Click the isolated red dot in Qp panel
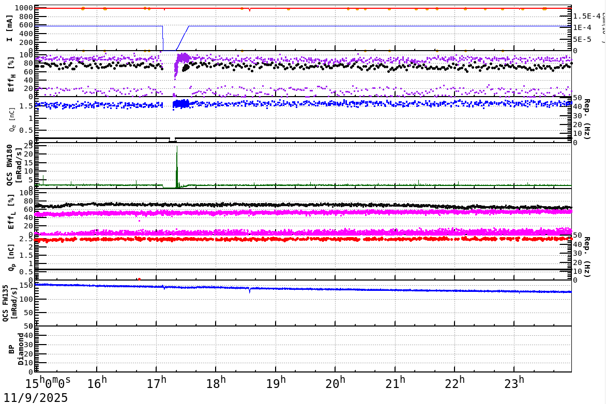606x404 pixels. [139, 279]
